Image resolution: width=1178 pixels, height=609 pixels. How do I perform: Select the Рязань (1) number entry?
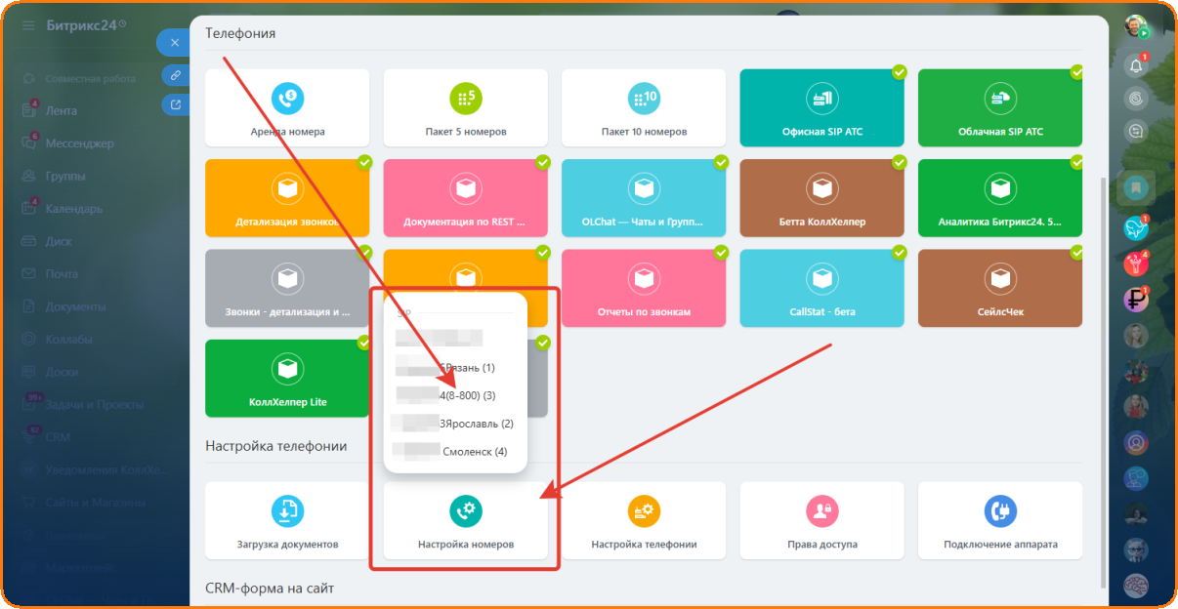tap(468, 368)
